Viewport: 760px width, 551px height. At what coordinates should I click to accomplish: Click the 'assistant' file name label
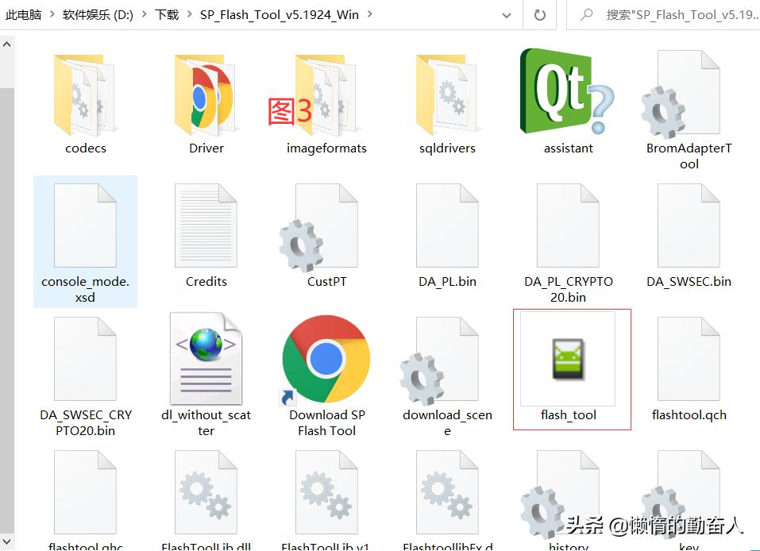pyautogui.click(x=569, y=148)
